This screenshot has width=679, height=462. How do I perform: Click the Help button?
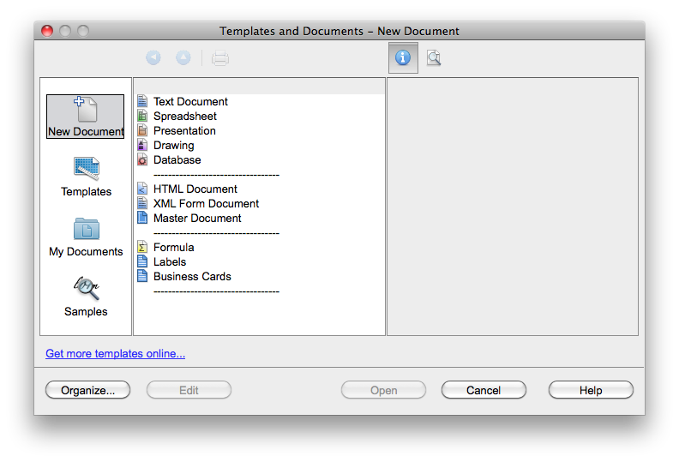[591, 390]
